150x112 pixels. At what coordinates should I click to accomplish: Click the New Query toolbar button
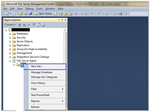pyautogui.click(x=43, y=14)
